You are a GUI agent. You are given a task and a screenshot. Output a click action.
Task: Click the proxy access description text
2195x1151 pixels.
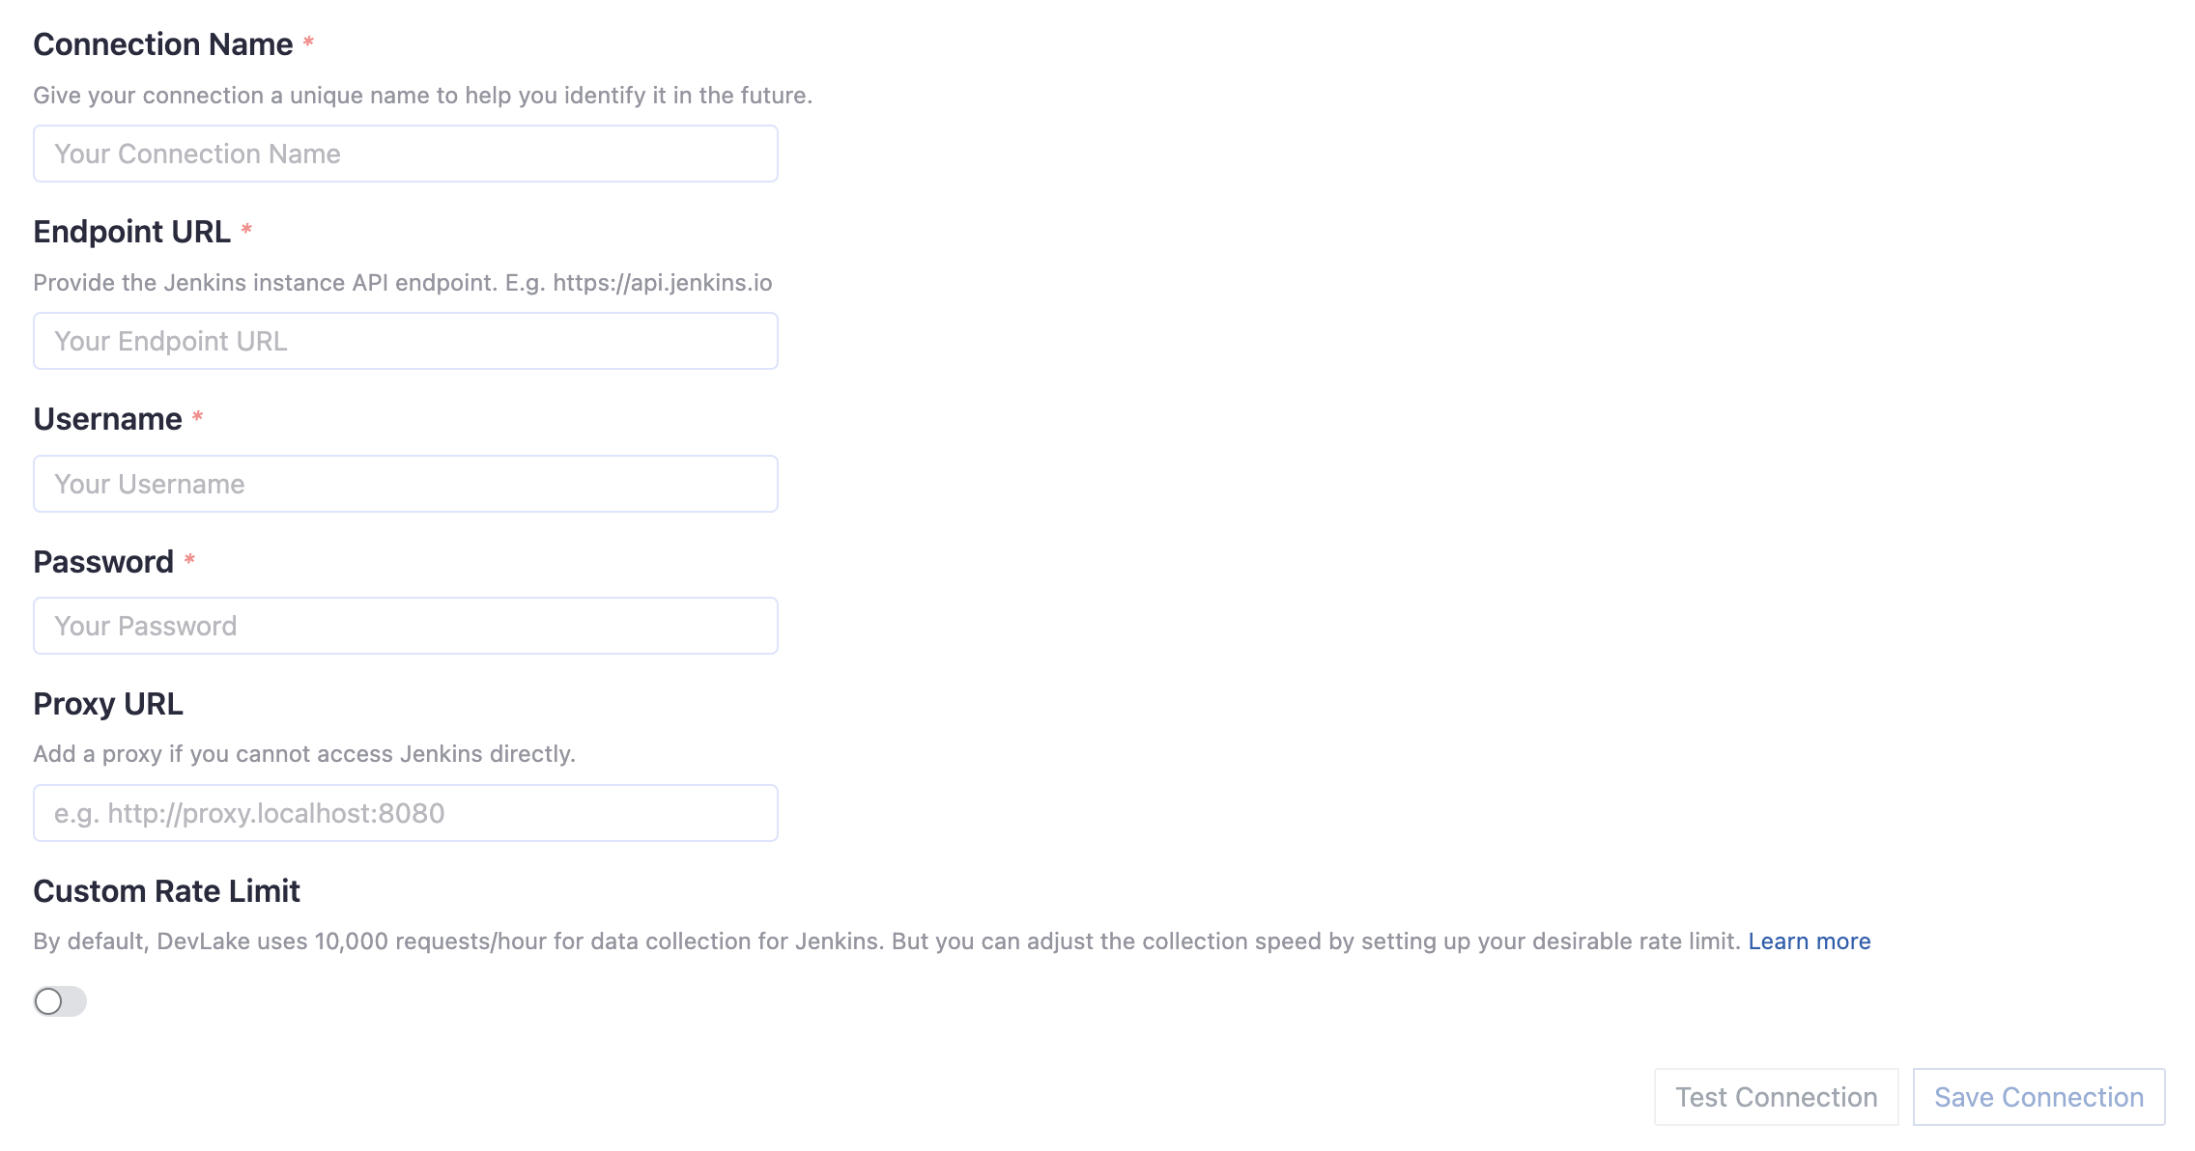pyautogui.click(x=303, y=754)
